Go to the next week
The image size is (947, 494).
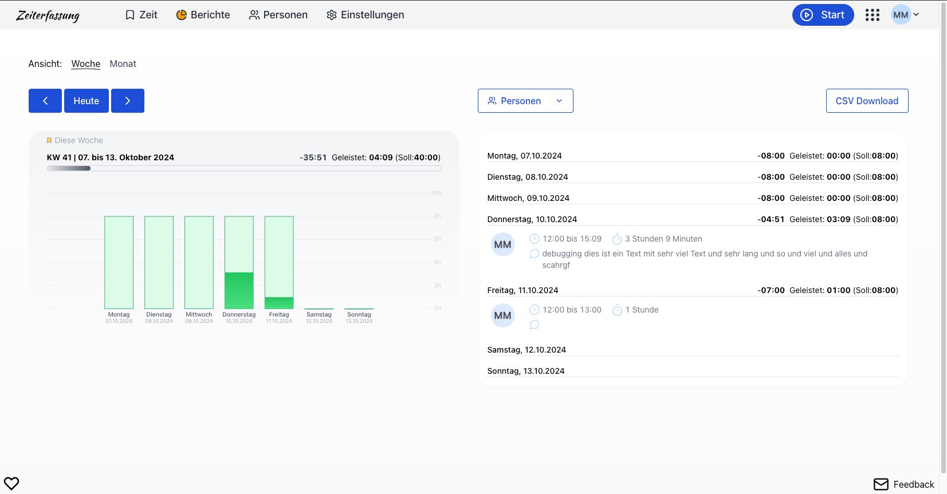click(128, 101)
